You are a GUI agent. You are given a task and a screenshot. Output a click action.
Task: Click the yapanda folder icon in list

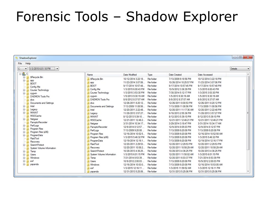click(88, 171)
